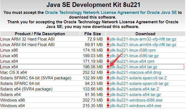186x111 pixels.
Task: Hit the download icon beside jdk-8u221-solaris-x64.tar.gz
Action: 108,94
